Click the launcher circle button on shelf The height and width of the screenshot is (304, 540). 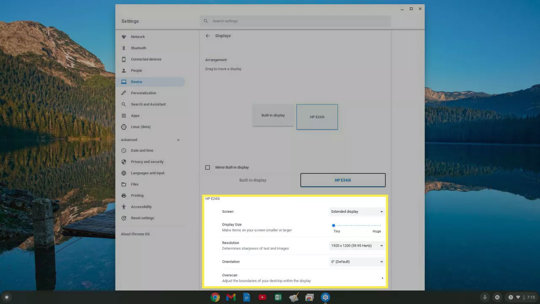pos(6,297)
